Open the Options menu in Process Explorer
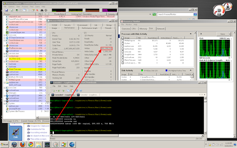 tap(11, 7)
